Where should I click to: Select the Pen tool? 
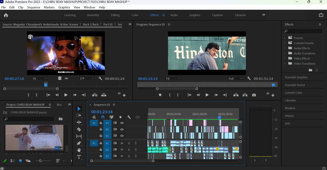79,143
